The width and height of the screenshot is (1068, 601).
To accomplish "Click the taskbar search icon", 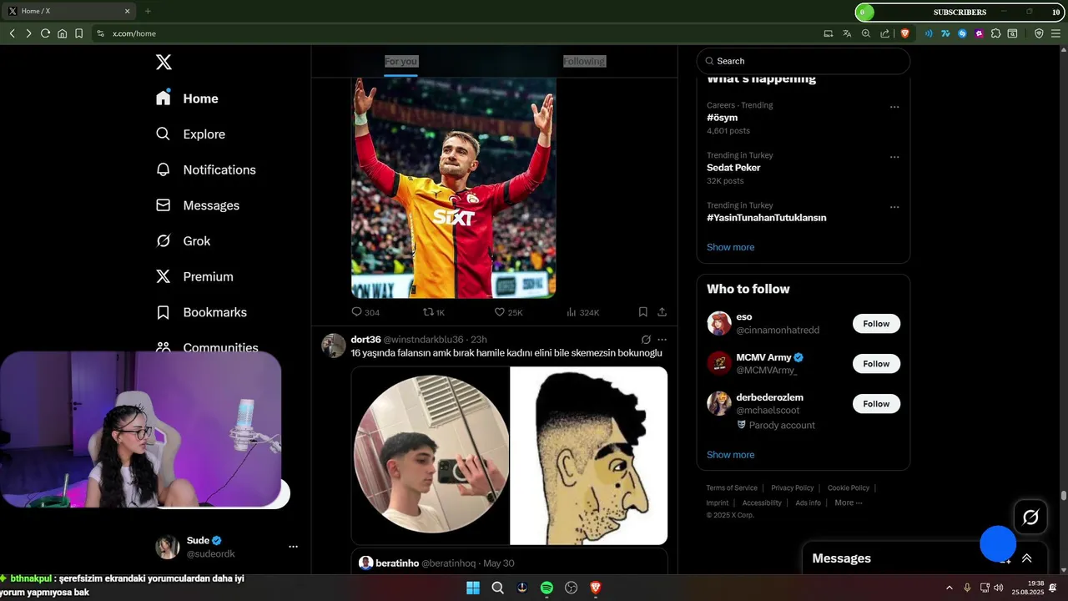I will point(497,588).
